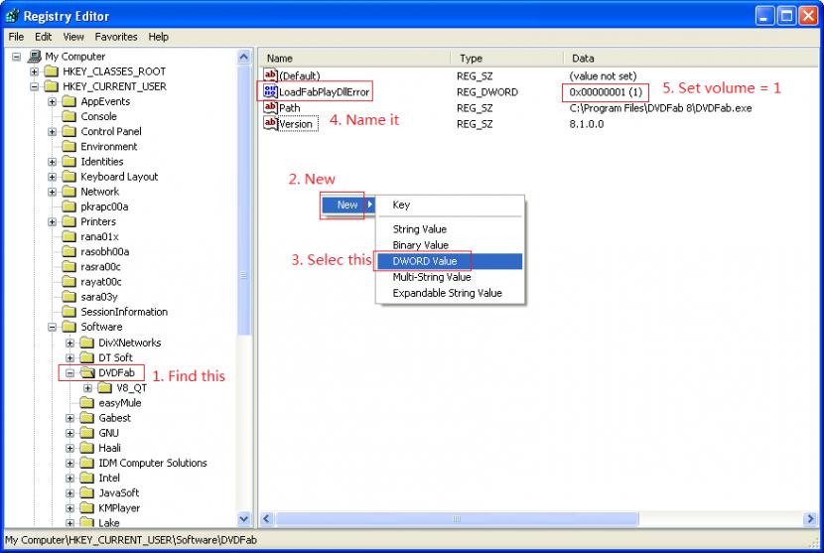The image size is (824, 553).
Task: Click the Software folder icon
Action: coord(69,327)
